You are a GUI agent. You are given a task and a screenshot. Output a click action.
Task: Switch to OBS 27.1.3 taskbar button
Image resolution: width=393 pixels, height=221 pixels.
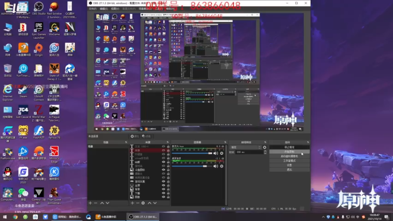coord(143,217)
